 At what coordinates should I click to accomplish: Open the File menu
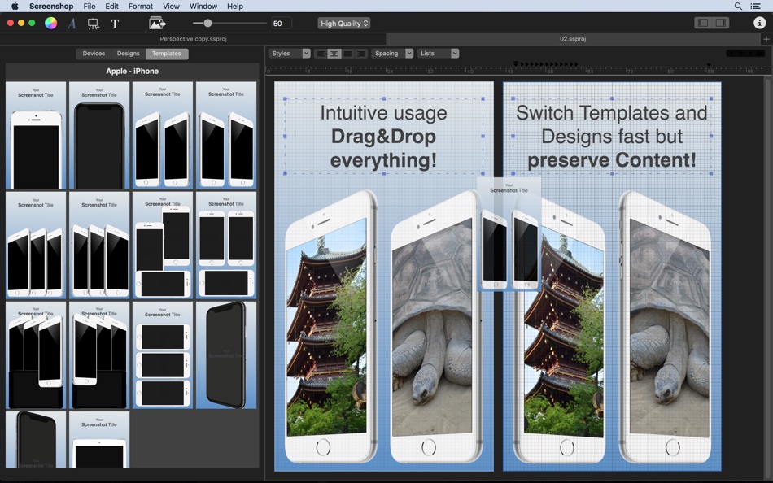click(x=90, y=6)
